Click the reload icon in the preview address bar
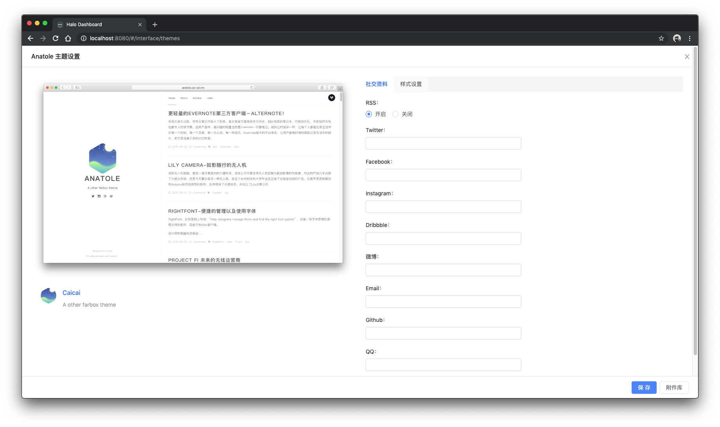Viewport: 720px width, 427px height. pyautogui.click(x=251, y=88)
